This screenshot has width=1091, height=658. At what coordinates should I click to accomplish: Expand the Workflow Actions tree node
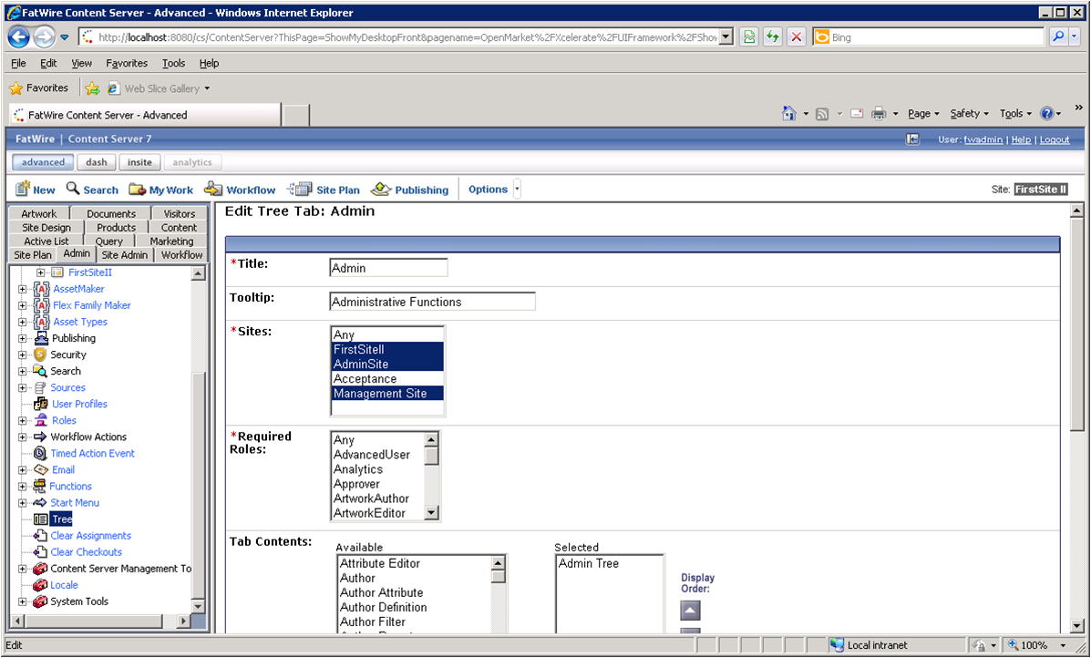tap(22, 437)
